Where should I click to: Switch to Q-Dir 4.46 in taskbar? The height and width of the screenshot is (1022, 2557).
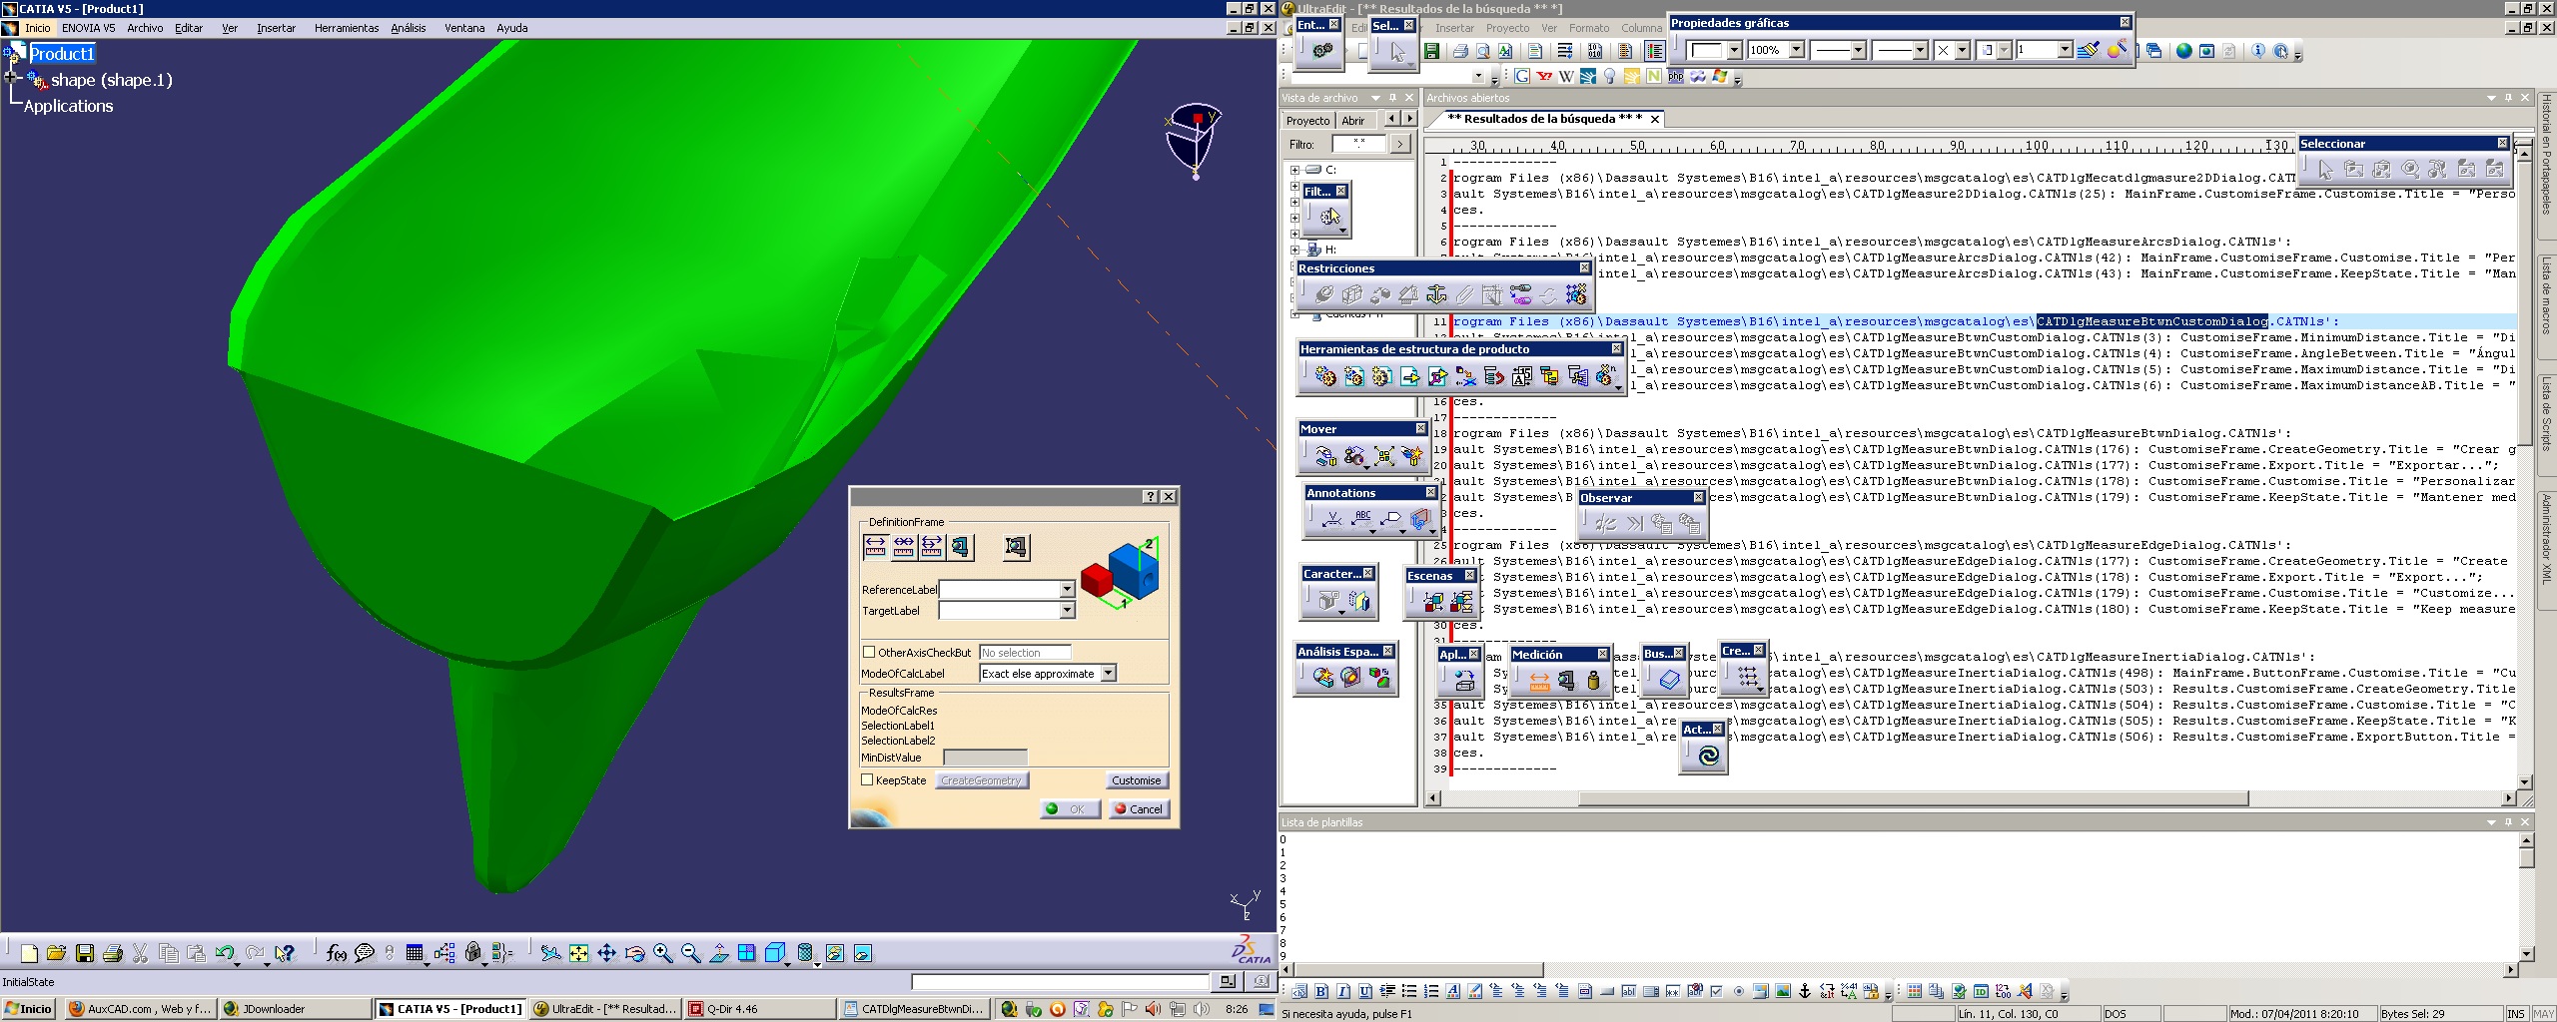[x=759, y=1009]
